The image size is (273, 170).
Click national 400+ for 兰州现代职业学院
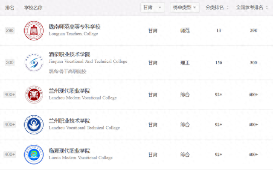tap(253, 95)
